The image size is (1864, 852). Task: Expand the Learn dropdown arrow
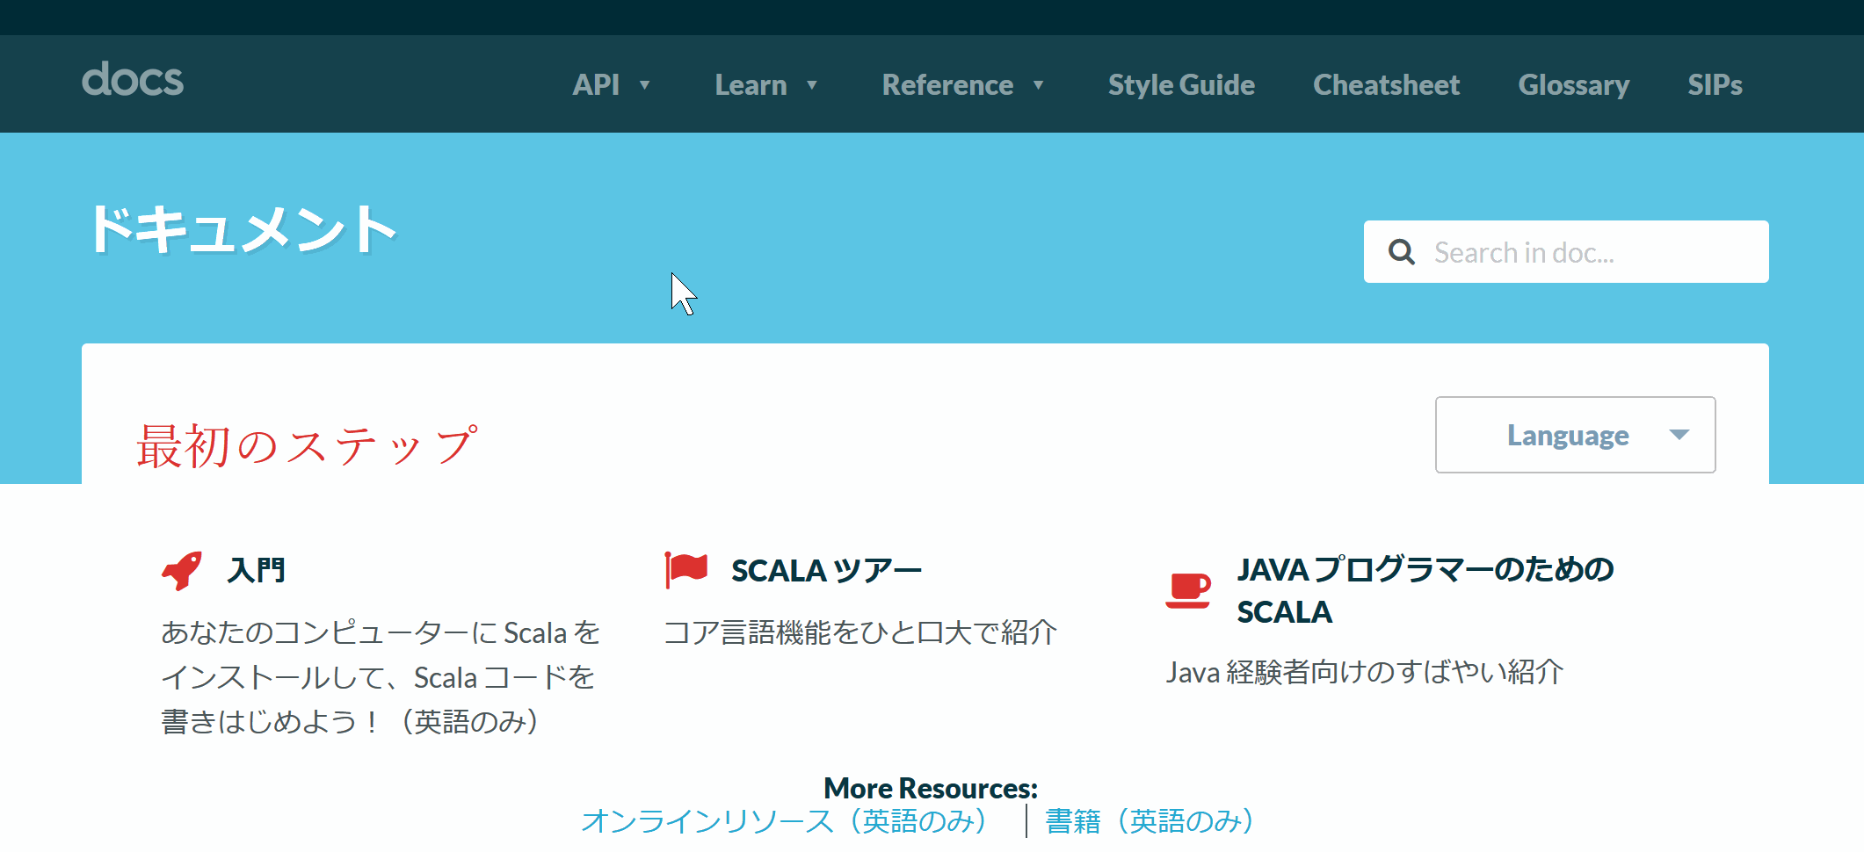point(811,85)
